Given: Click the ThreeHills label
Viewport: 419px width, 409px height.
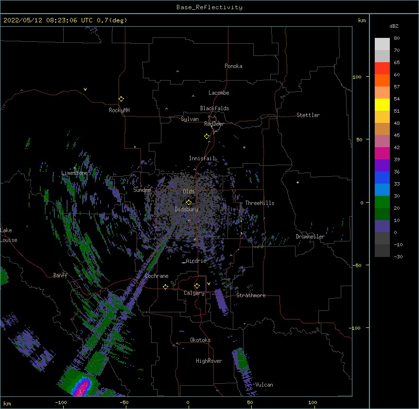Looking at the screenshot, I should [260, 203].
